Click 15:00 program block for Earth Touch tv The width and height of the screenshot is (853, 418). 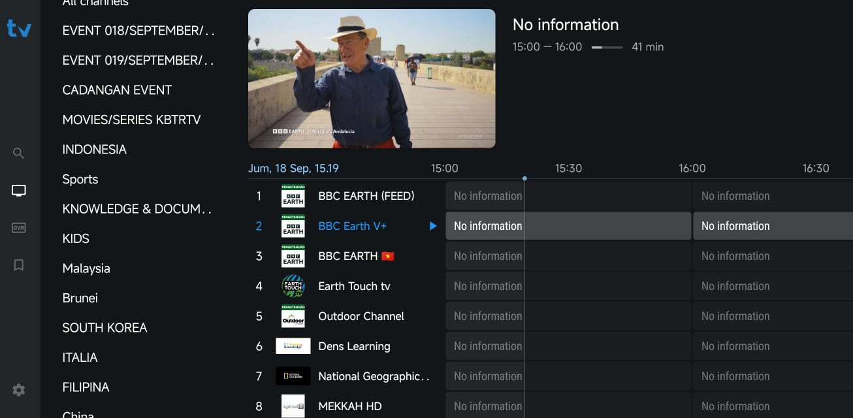(568, 286)
